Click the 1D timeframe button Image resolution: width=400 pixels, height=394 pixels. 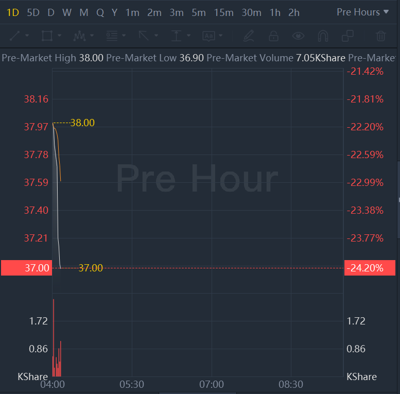pyautogui.click(x=13, y=12)
